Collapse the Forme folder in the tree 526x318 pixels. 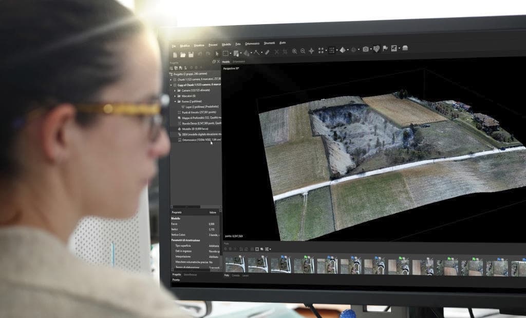click(x=175, y=101)
